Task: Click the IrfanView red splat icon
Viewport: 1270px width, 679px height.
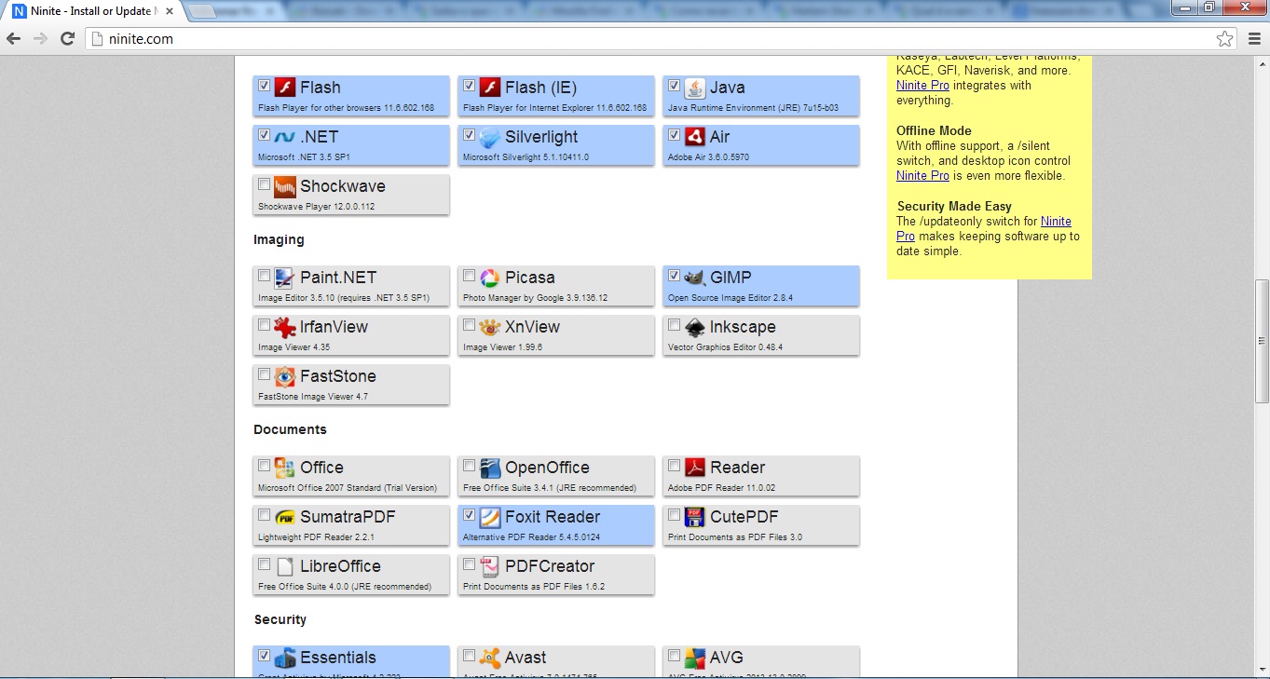Action: click(x=285, y=327)
